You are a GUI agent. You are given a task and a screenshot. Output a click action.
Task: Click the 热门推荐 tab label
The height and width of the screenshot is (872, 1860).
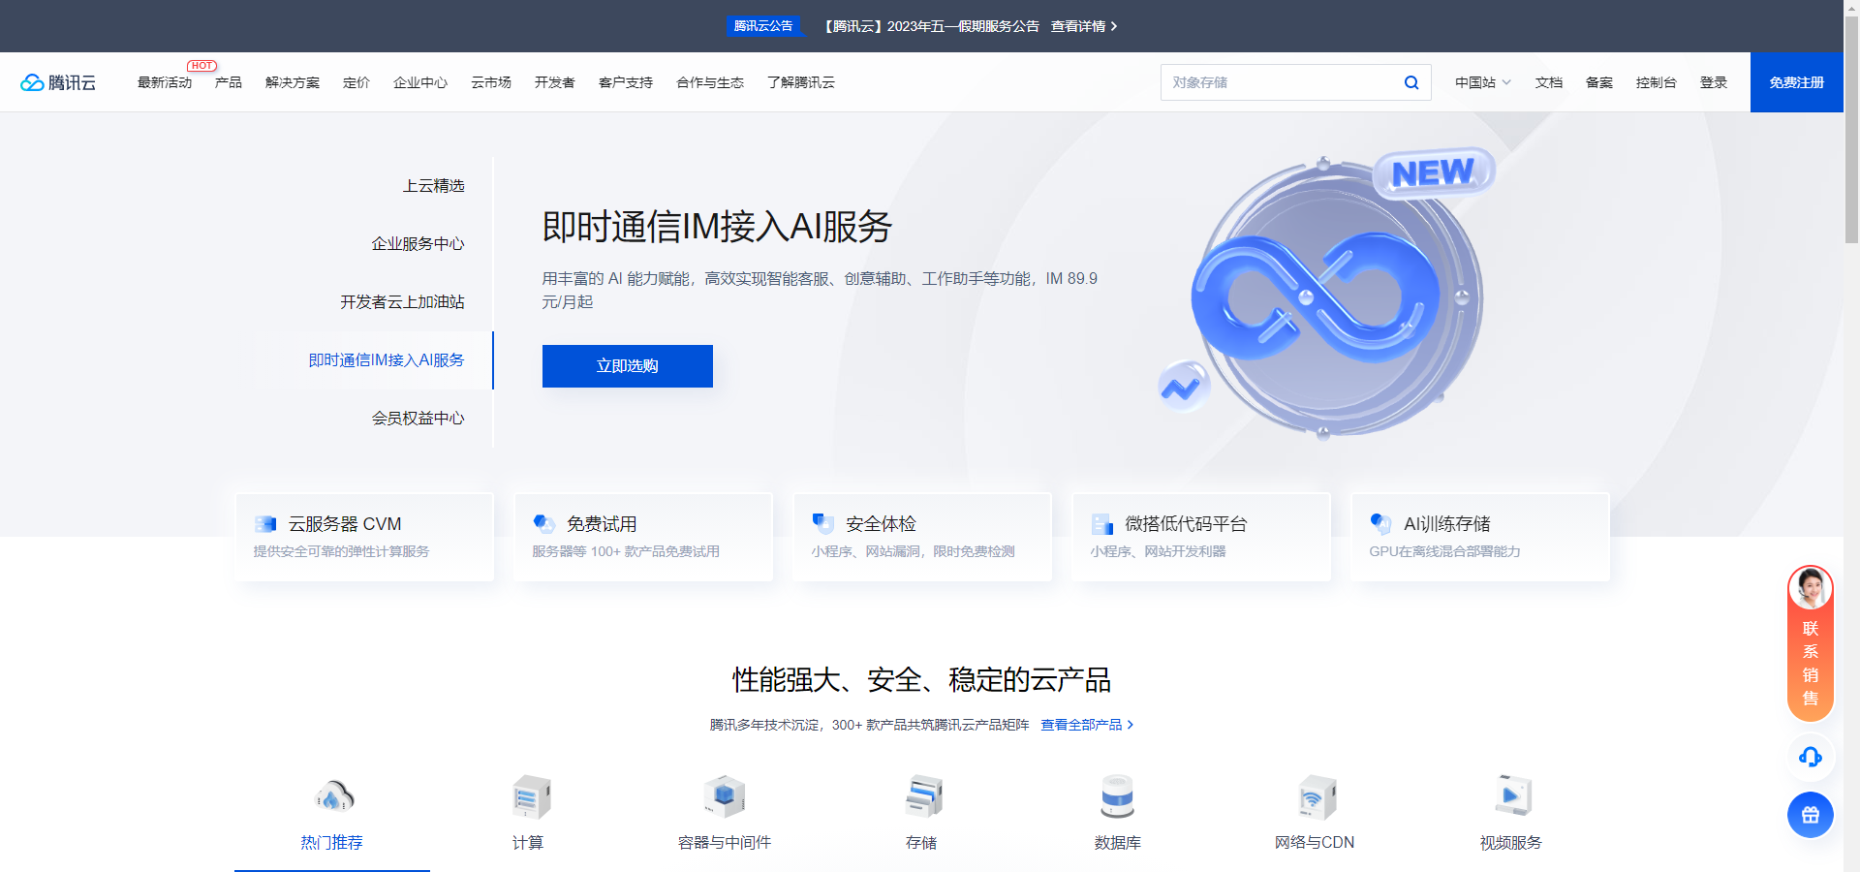coord(332,843)
